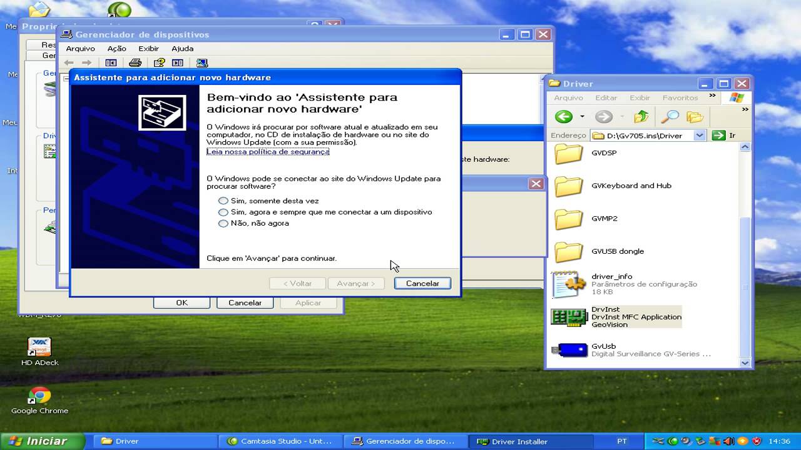The height and width of the screenshot is (450, 801).
Task: Click the greyed Voltar button in wizard
Action: pos(297,283)
